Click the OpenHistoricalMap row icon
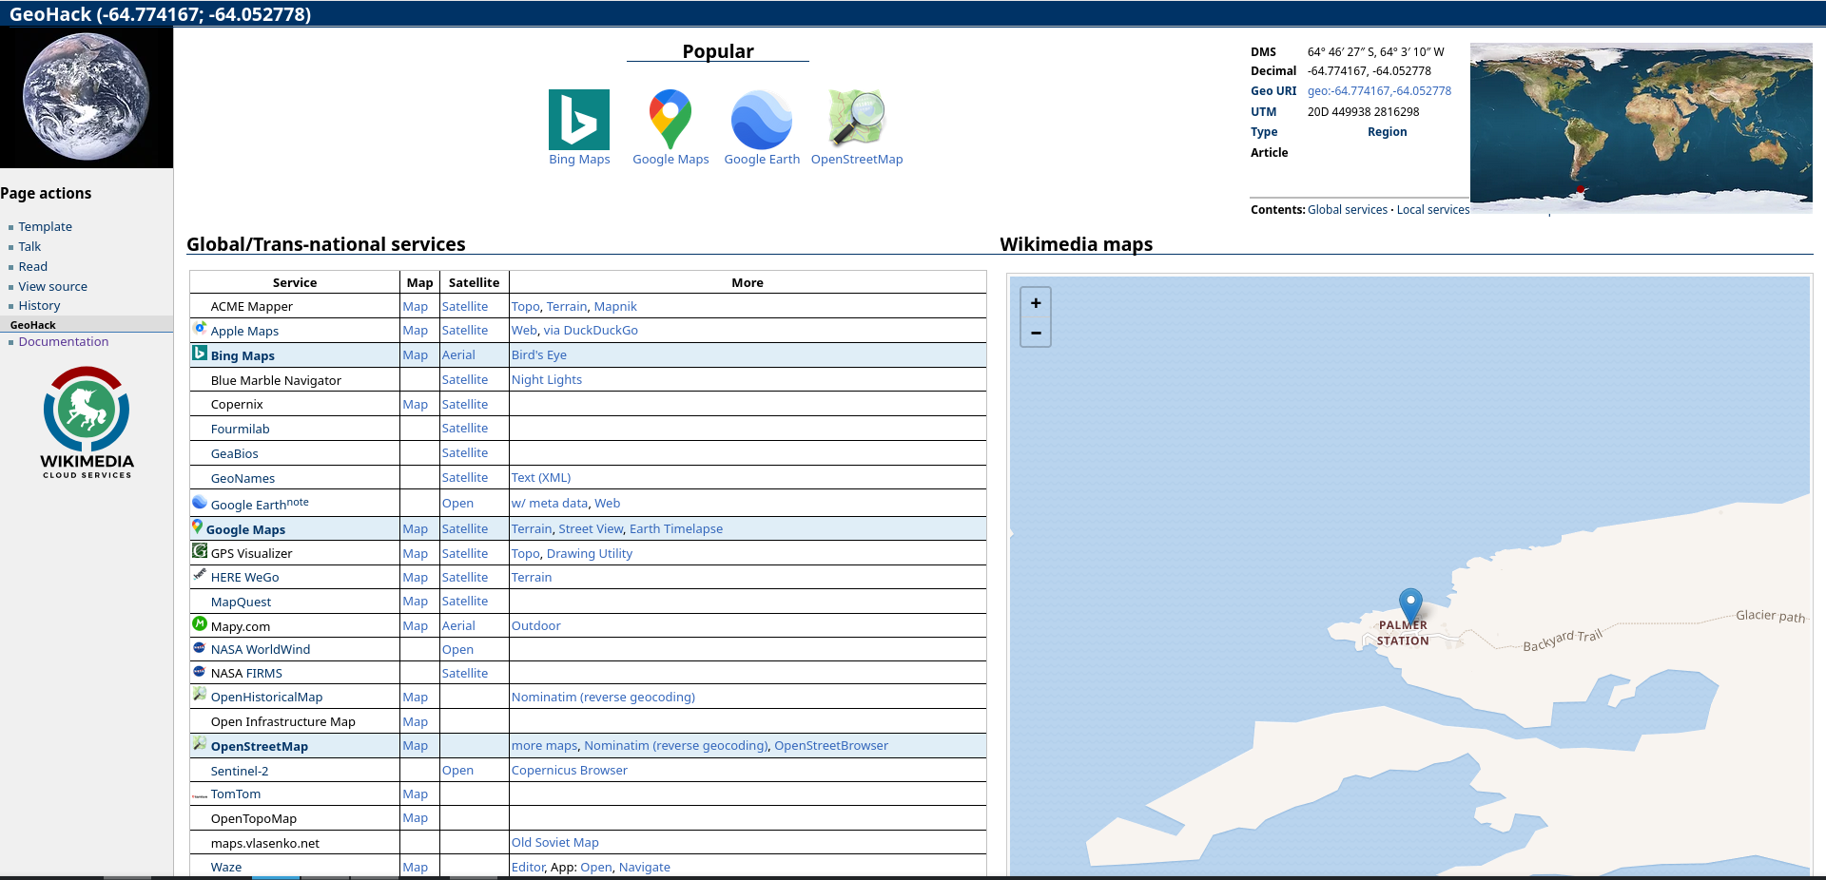The height and width of the screenshot is (880, 1826). pyautogui.click(x=200, y=695)
